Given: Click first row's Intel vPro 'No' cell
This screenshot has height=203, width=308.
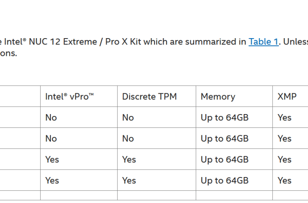Looking at the screenshot, I should coord(79,117).
